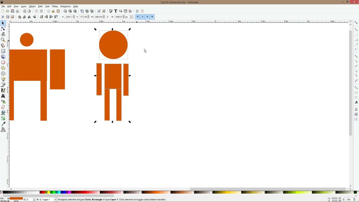Open the Layer 1 dropdown
This screenshot has height=202, width=359.
(x=55, y=199)
